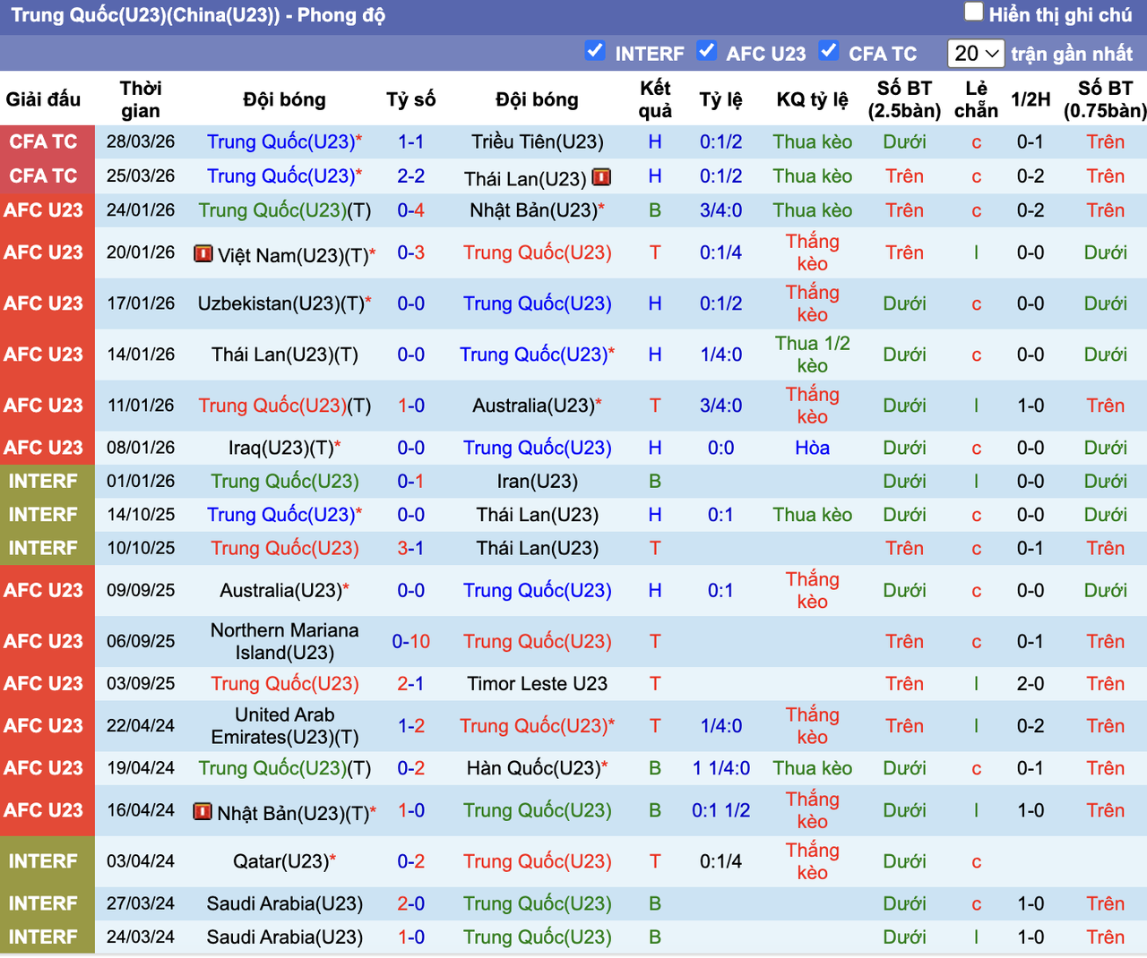This screenshot has width=1147, height=958.
Task: Click the Số BT (0.75bàn) column header
Action: pyautogui.click(x=1105, y=99)
